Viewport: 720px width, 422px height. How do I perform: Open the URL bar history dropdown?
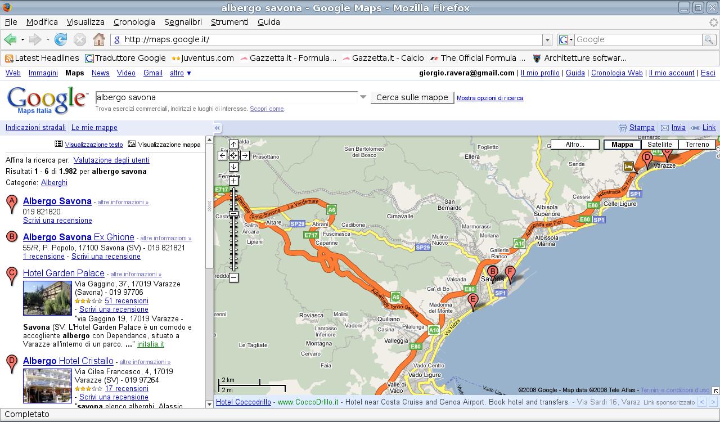pos(547,39)
